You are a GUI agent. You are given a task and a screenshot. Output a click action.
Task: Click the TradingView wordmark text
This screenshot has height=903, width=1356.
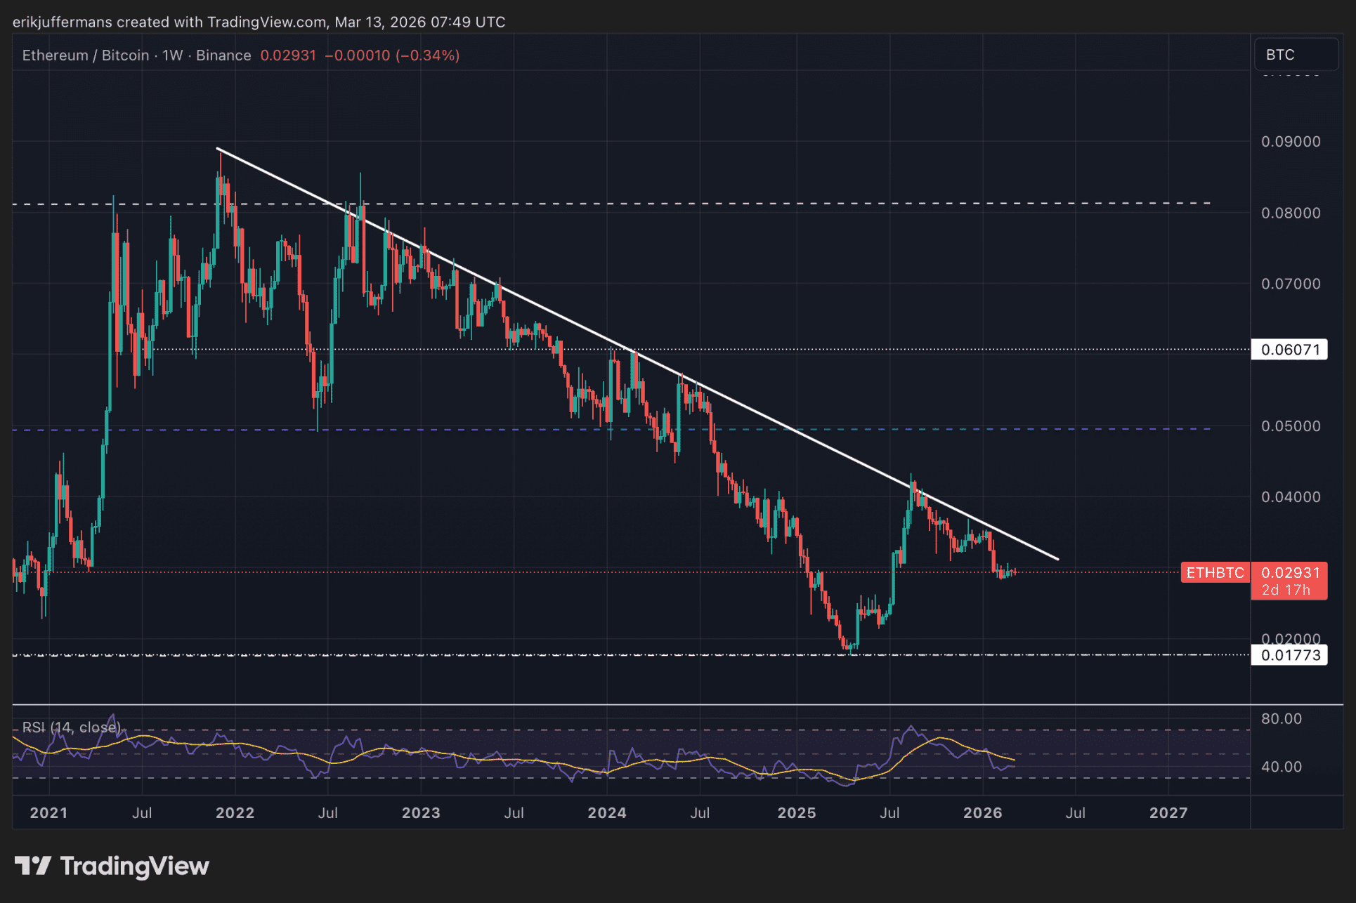pos(135,866)
